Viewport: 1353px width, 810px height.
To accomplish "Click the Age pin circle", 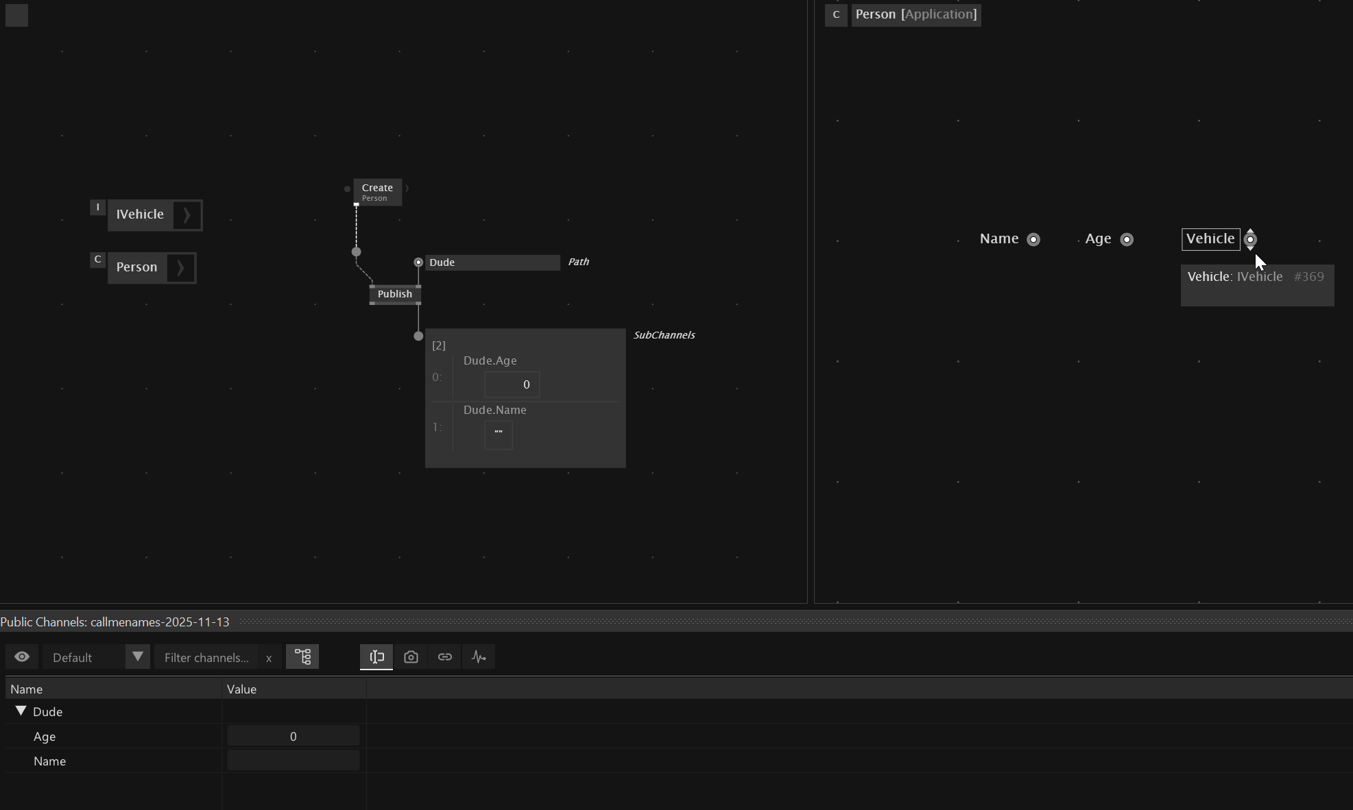I will point(1127,239).
